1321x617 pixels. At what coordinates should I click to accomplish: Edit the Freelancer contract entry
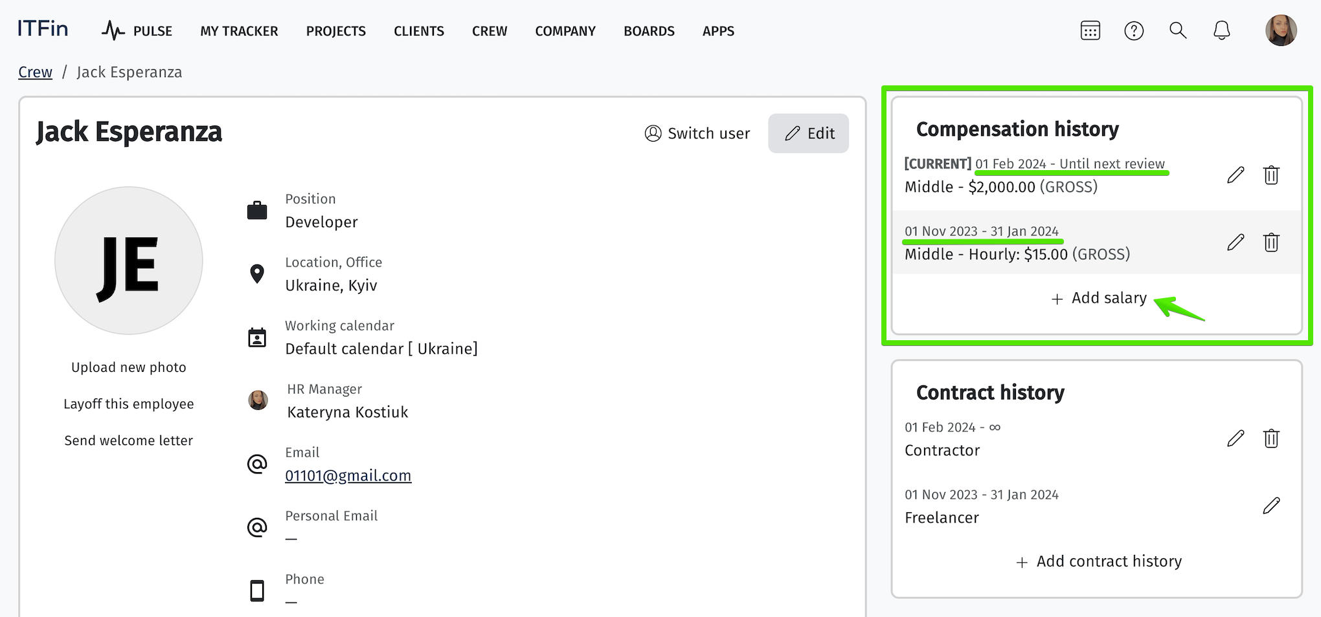click(x=1271, y=506)
